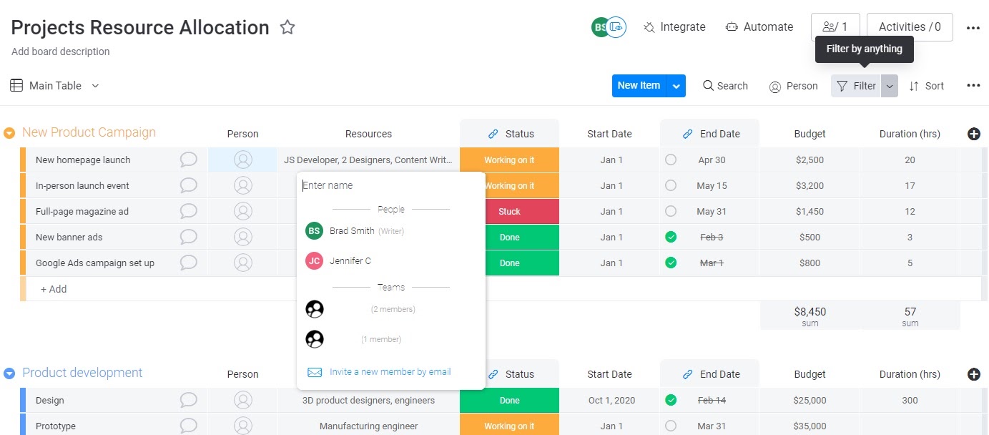989x435 pixels.
Task: Click the New Product Campaign group title
Action: [x=89, y=132]
